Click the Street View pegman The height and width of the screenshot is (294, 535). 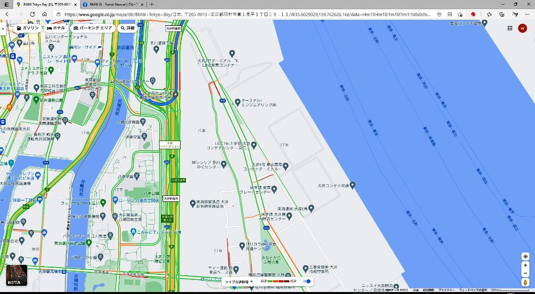point(525,282)
